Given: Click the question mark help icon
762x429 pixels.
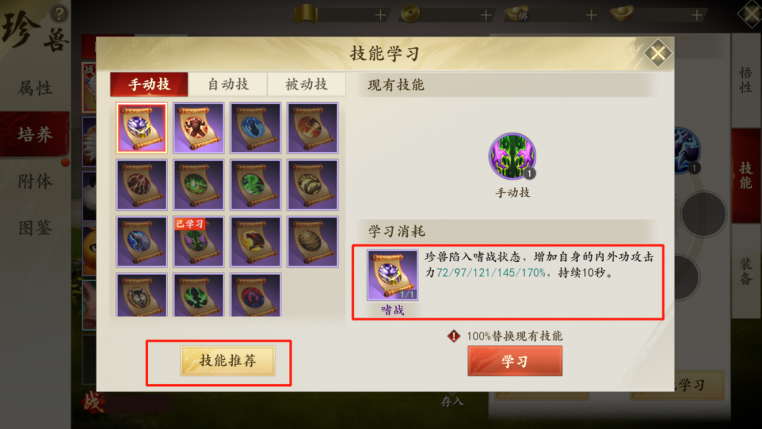Looking at the screenshot, I should point(59,13).
